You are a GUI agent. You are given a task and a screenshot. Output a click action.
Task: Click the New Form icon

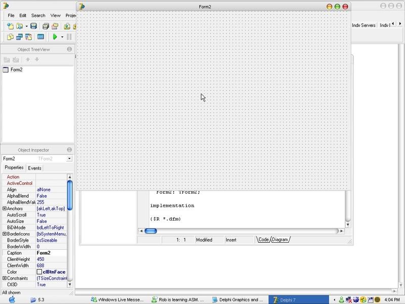click(41, 37)
